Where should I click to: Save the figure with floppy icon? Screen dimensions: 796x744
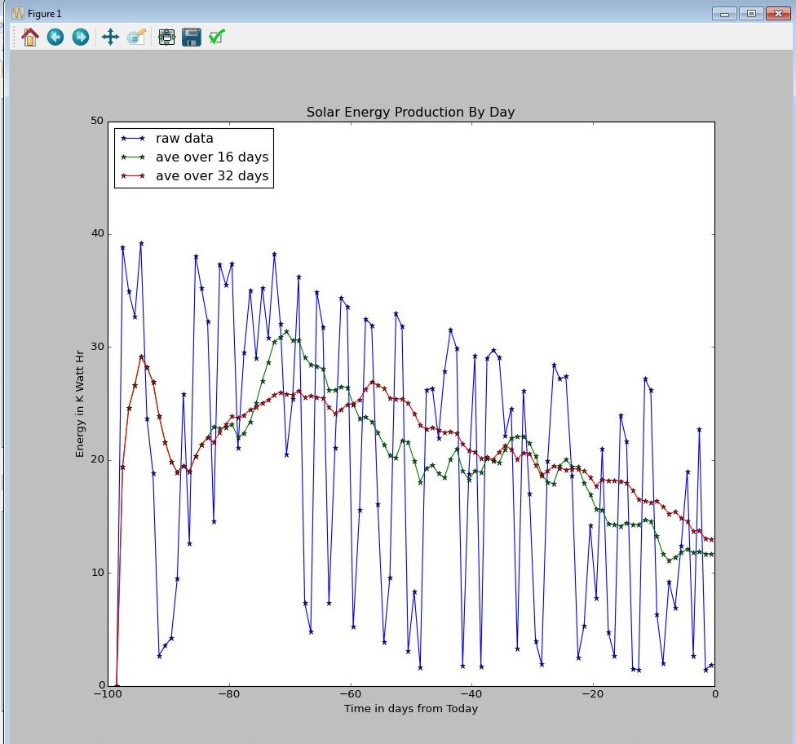click(192, 37)
